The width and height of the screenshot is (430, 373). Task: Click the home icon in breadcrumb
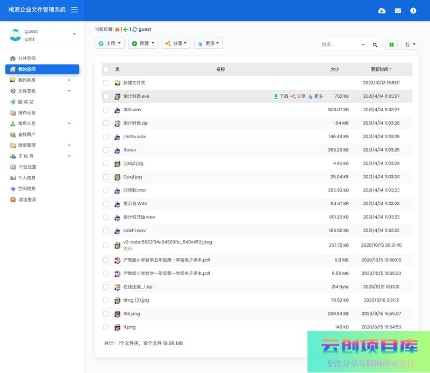[117, 30]
